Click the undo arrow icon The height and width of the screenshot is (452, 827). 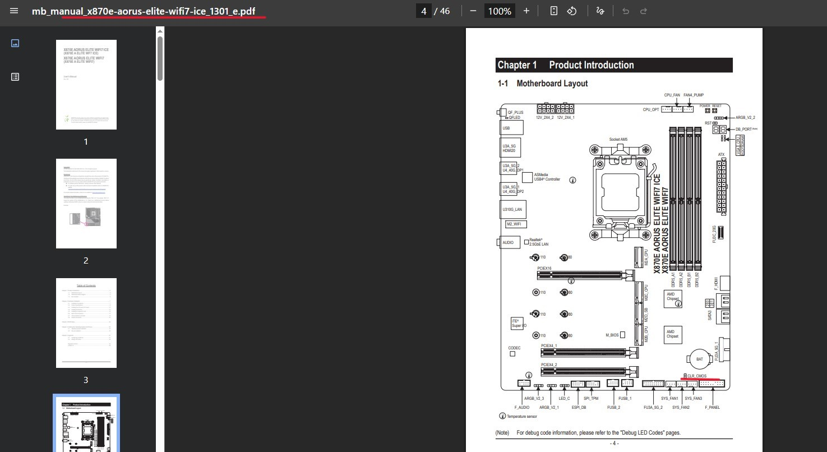[626, 11]
